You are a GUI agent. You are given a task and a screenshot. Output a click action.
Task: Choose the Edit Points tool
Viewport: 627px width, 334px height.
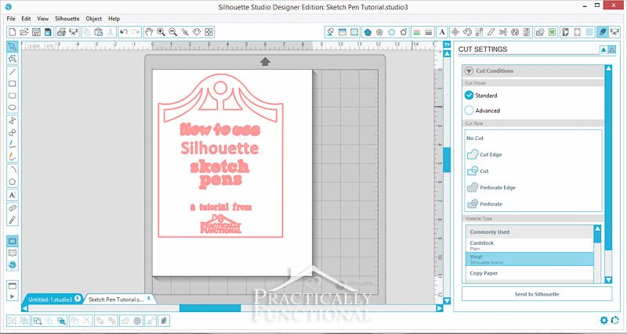coord(13,59)
